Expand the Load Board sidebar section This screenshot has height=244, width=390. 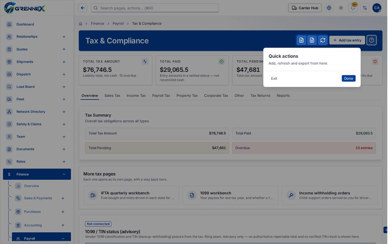64,87
